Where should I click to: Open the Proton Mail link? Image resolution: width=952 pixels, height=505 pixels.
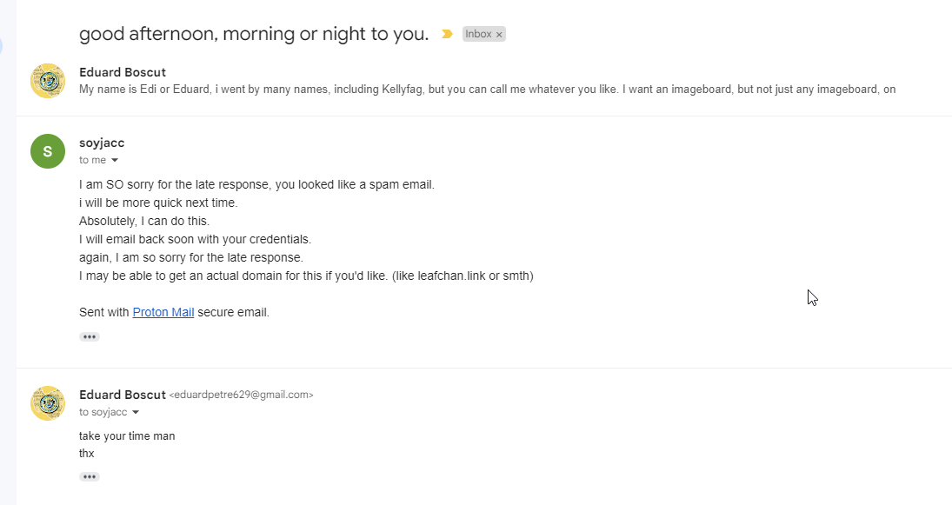coord(163,312)
